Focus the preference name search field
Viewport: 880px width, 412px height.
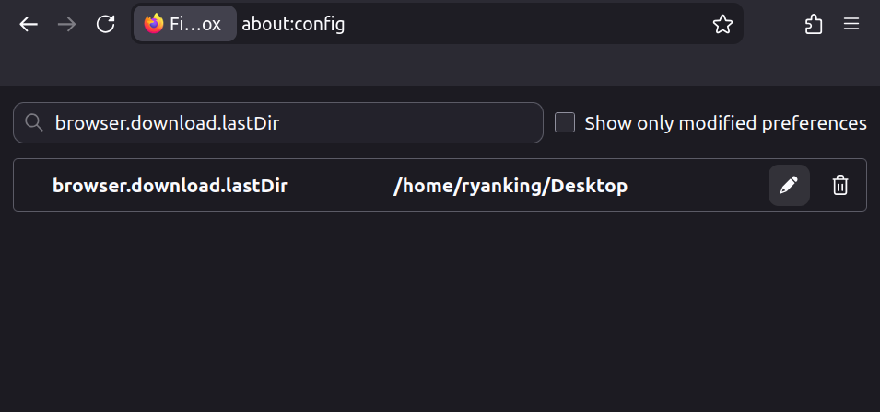click(295, 123)
